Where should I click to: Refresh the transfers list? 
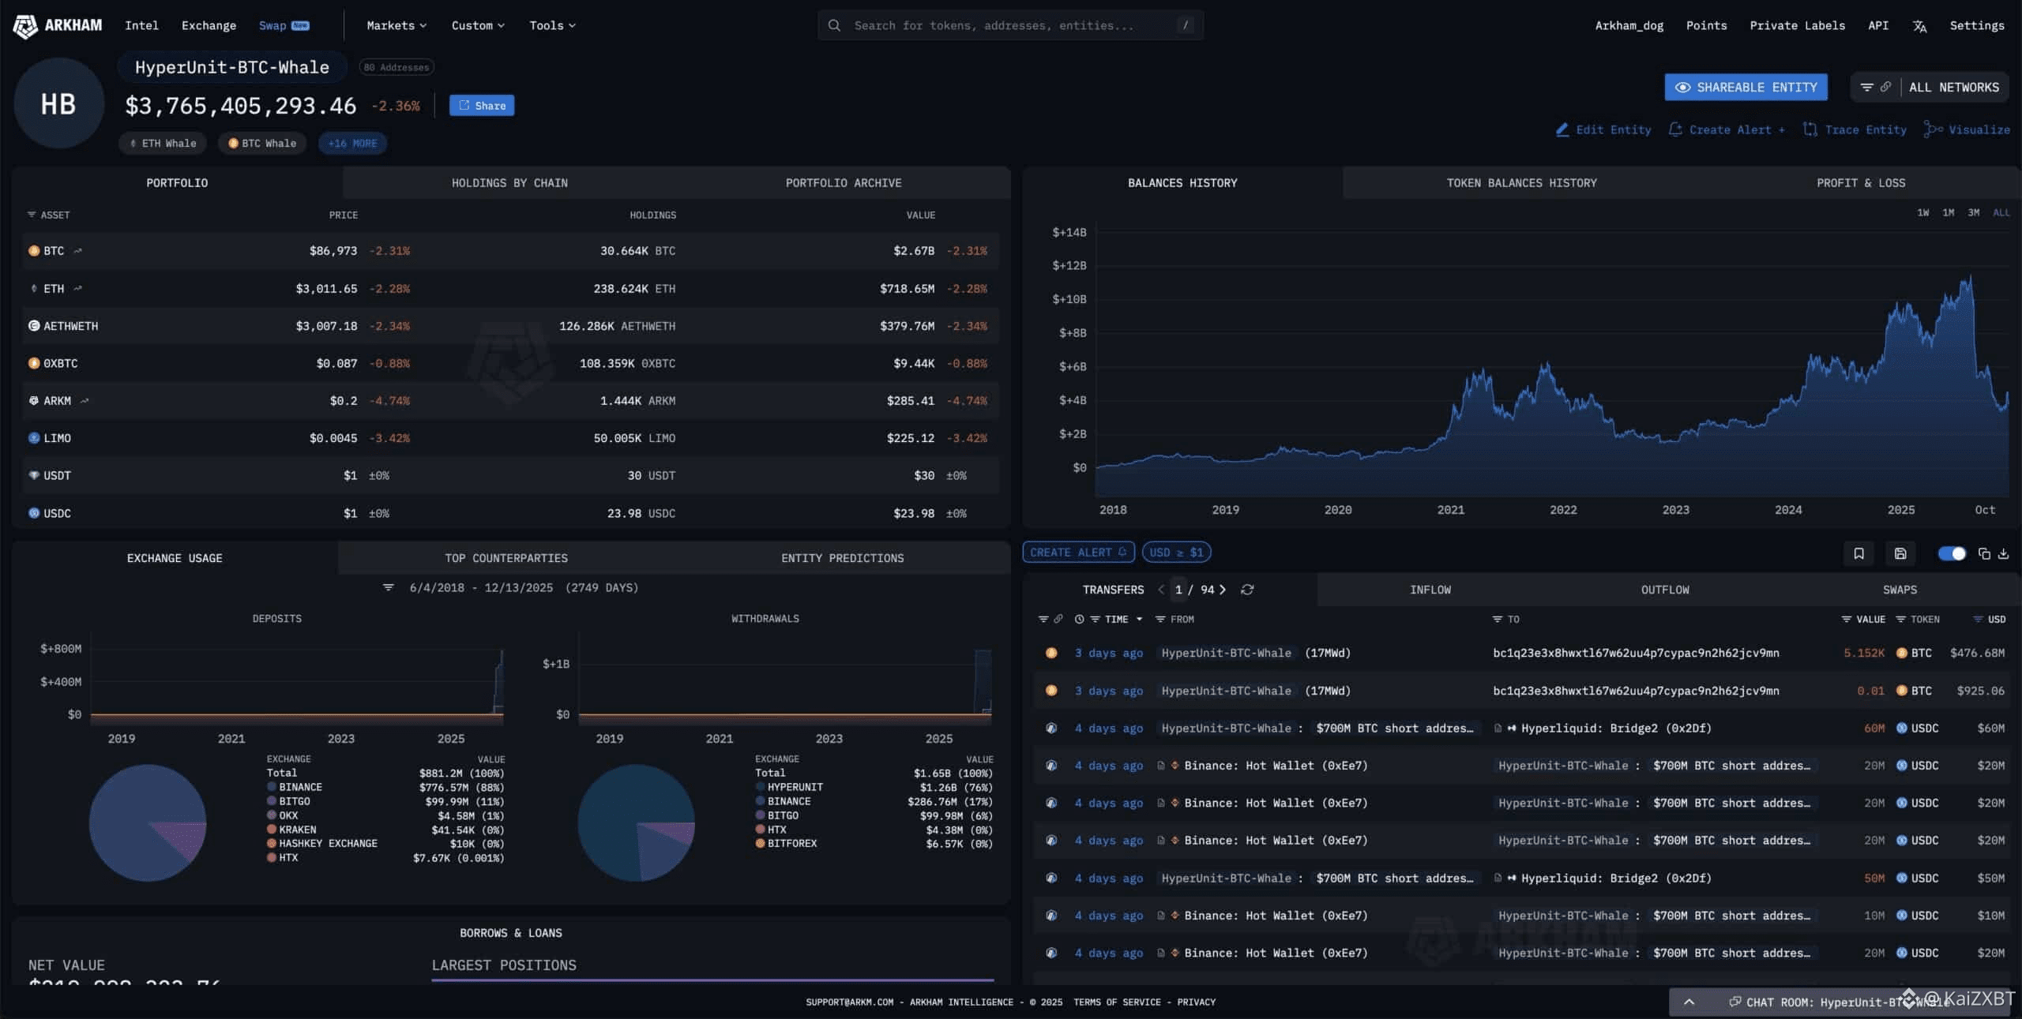[x=1248, y=590]
